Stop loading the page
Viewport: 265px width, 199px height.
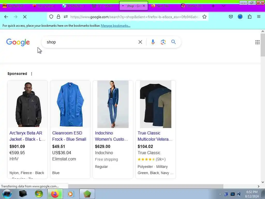point(25,17)
